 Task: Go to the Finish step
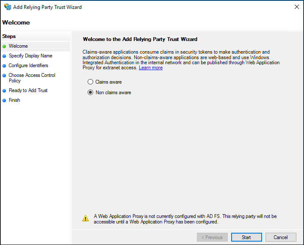[x=14, y=100]
